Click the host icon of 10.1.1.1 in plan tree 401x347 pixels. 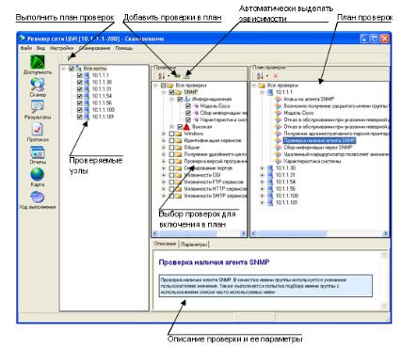tap(270, 92)
